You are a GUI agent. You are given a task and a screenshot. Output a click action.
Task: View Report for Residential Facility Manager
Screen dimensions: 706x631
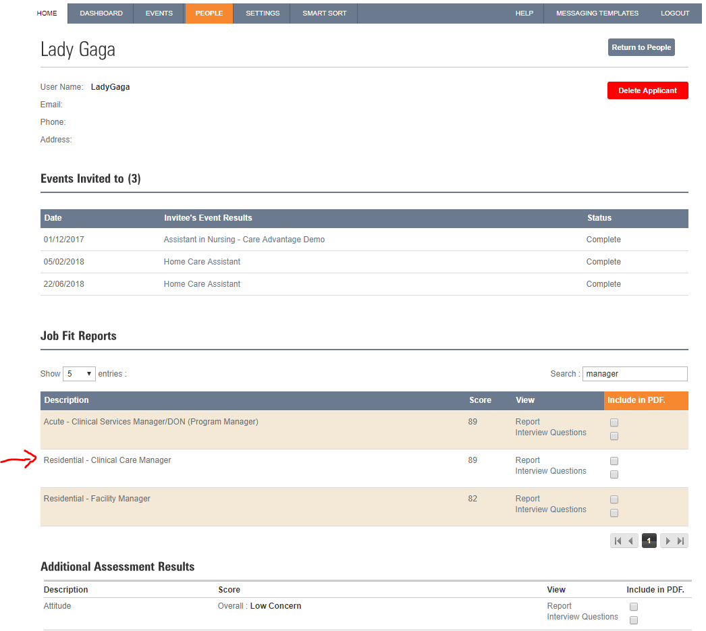(x=527, y=499)
